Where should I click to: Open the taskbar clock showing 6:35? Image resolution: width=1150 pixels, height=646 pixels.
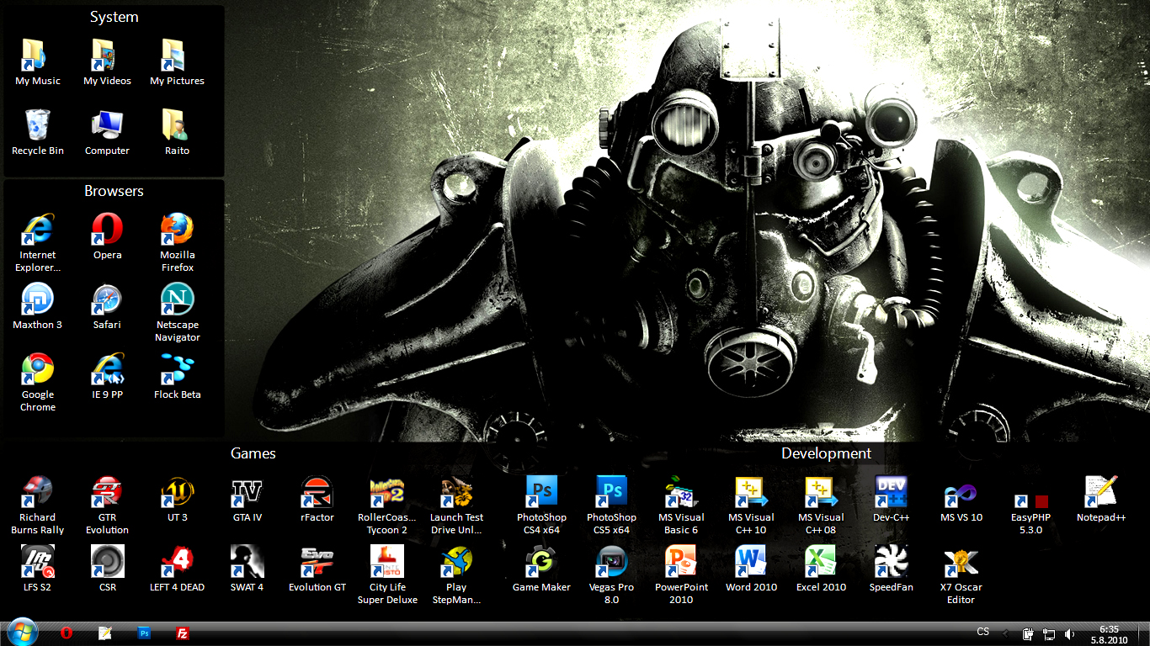pos(1109,633)
